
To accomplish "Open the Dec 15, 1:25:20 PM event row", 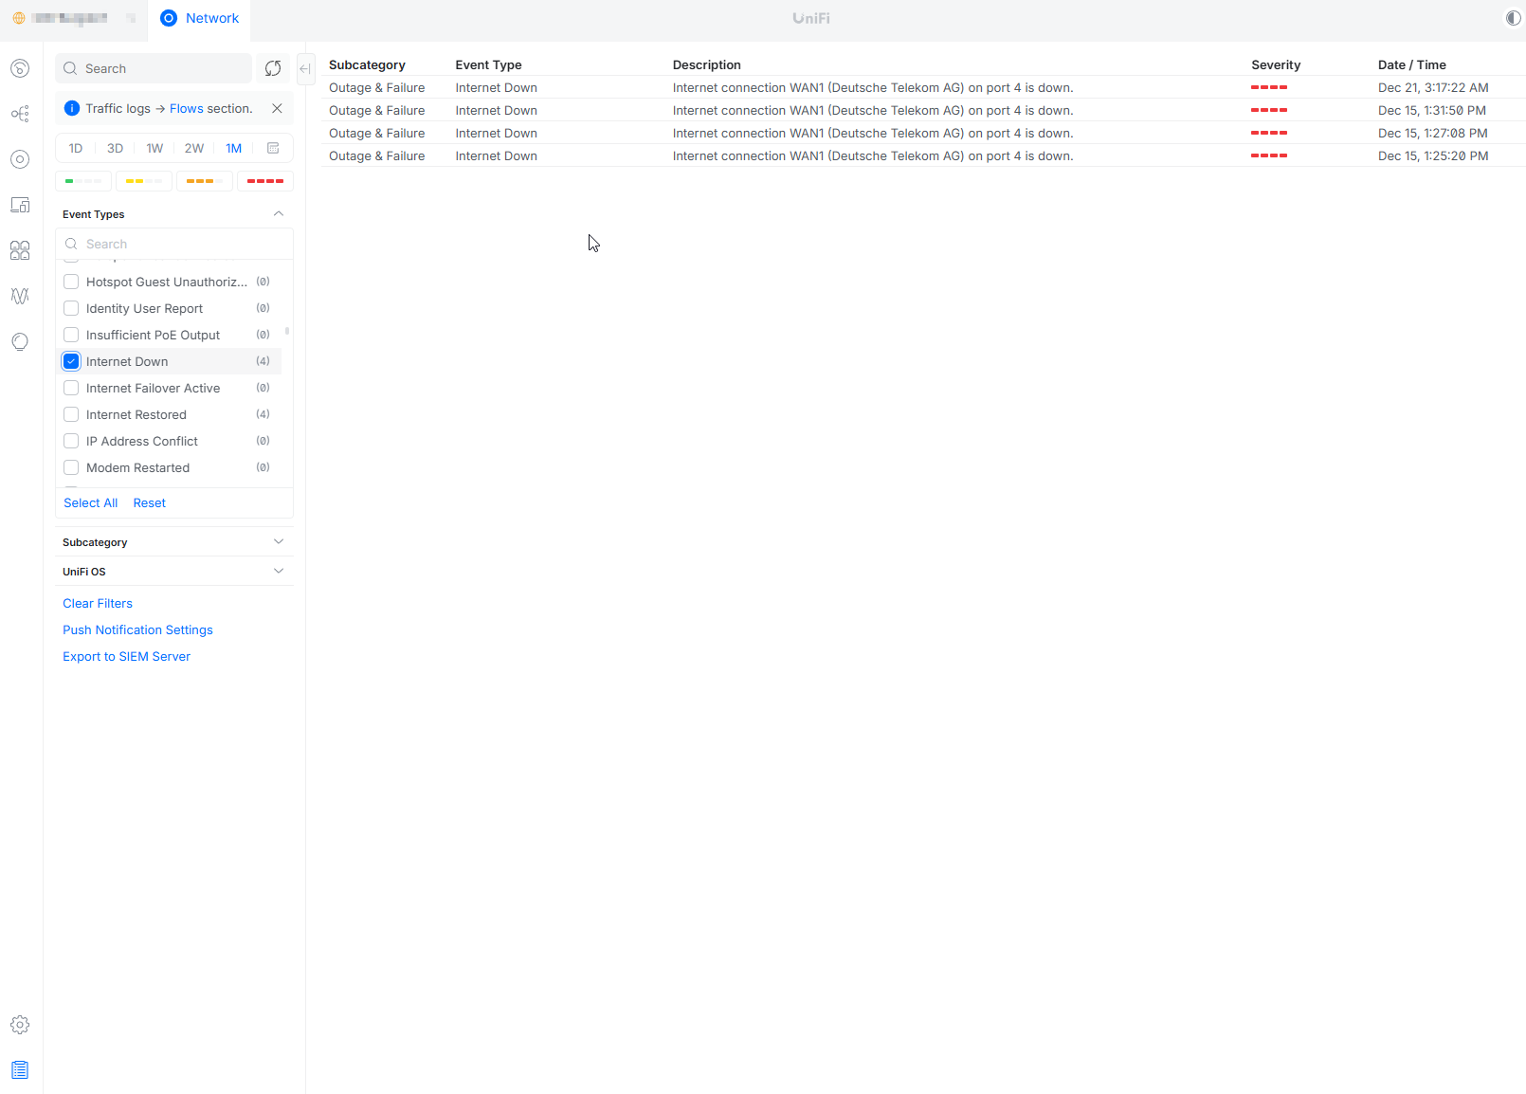I will point(923,155).
